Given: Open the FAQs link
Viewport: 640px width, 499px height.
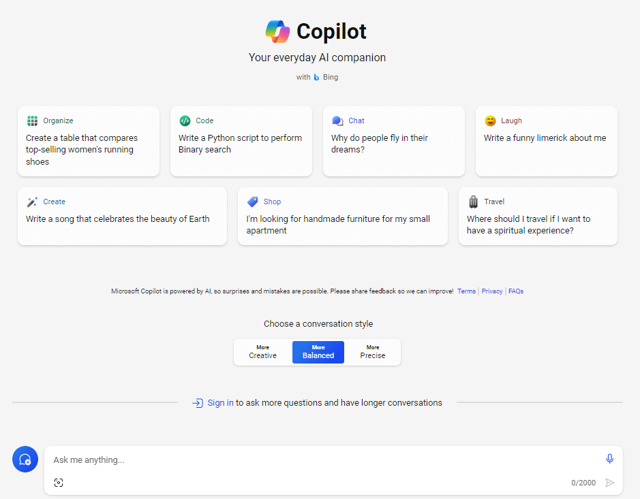Looking at the screenshot, I should click(x=516, y=291).
